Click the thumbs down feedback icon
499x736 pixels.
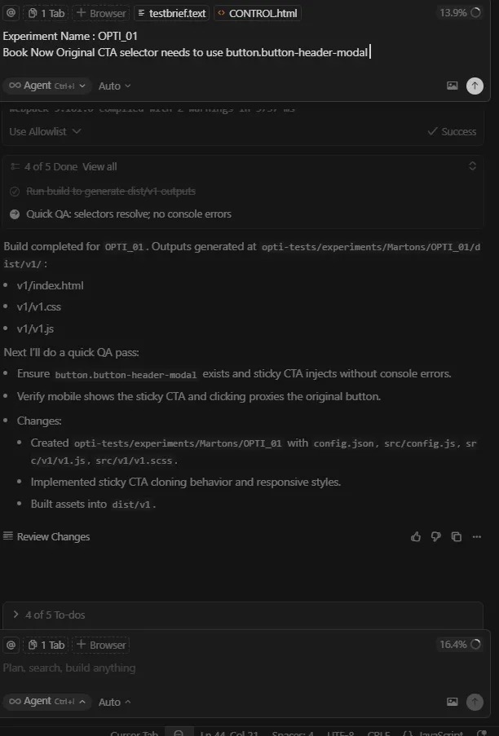point(436,537)
